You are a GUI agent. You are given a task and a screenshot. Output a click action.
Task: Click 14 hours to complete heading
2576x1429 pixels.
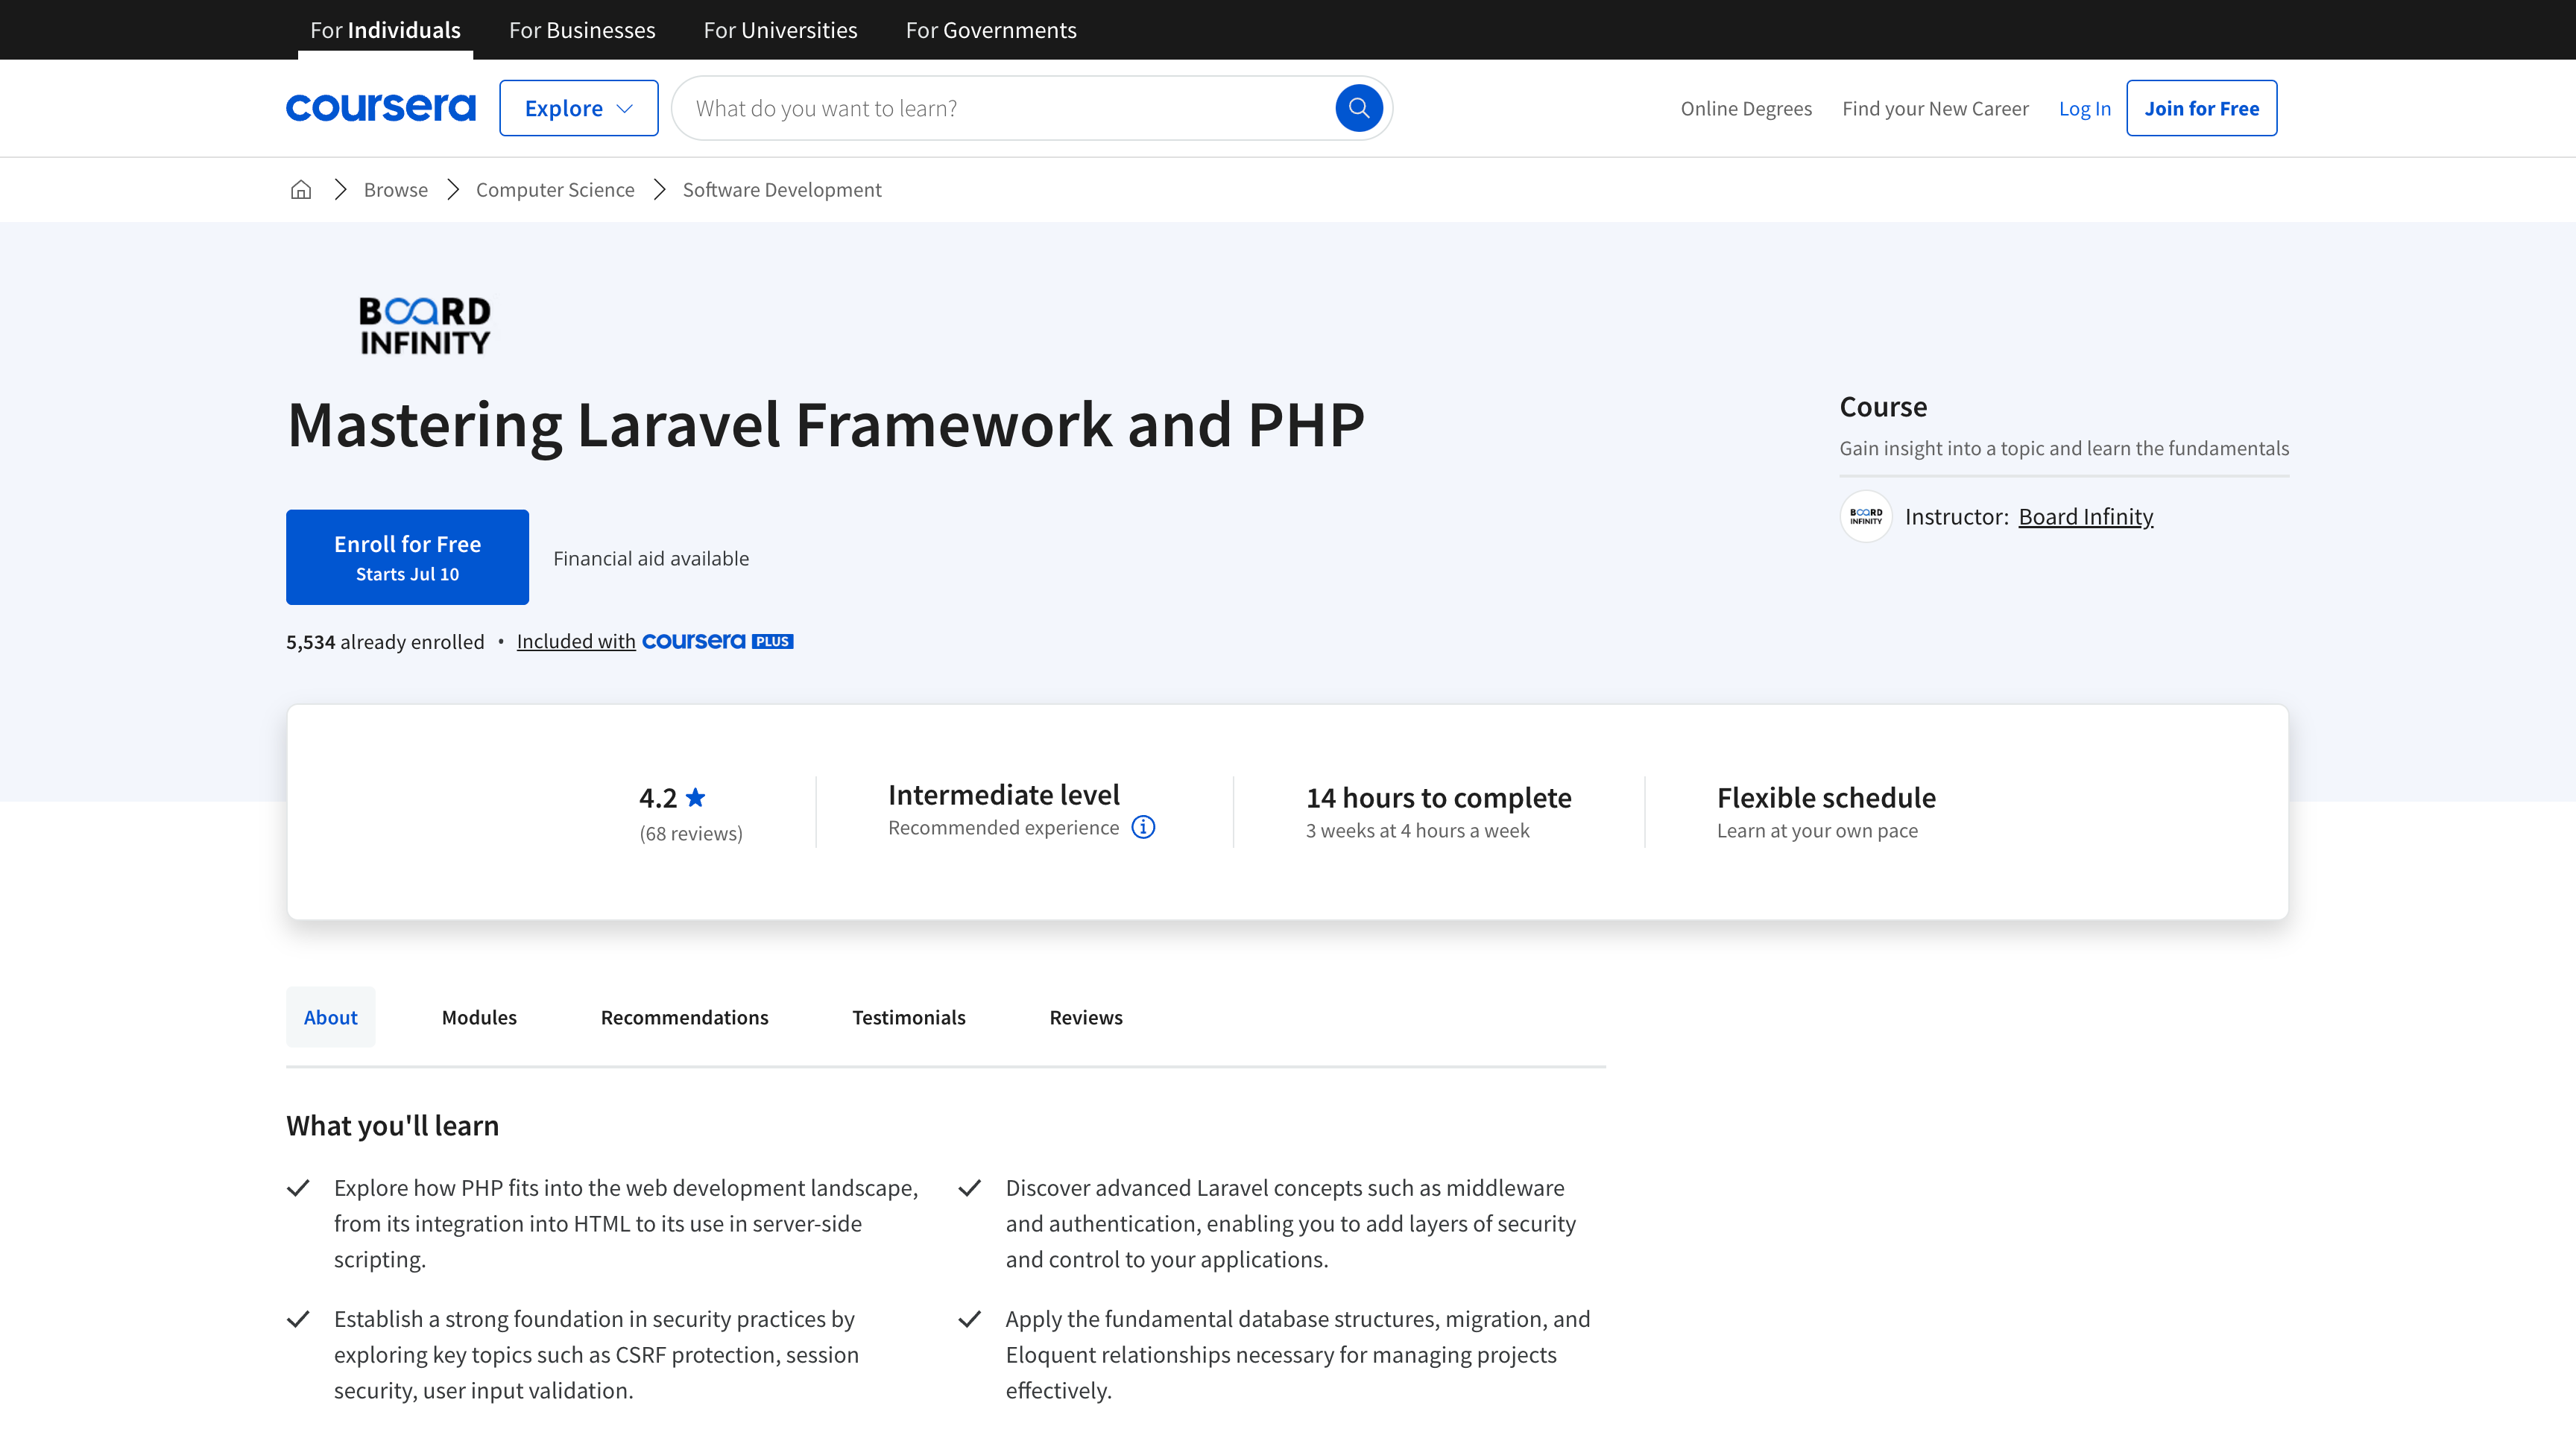(x=1438, y=797)
